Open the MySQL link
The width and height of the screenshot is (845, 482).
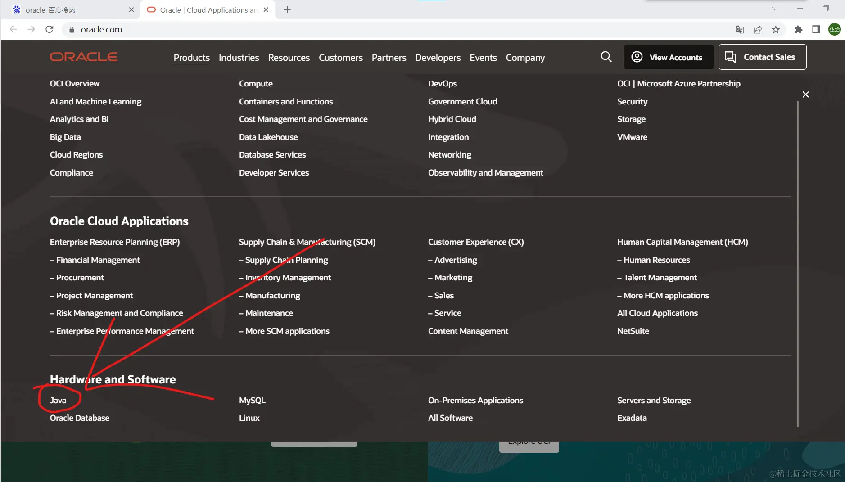(x=252, y=400)
